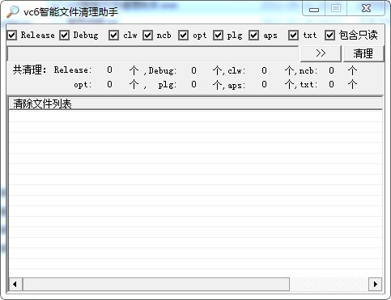This screenshot has height=300, width=391.
Task: Click the 清理 clean button
Action: [363, 53]
